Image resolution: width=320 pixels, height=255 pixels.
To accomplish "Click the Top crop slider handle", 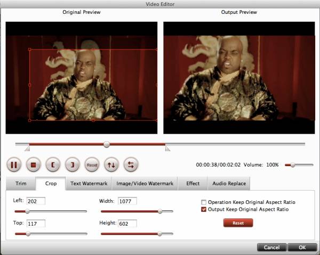I will tap(28, 234).
